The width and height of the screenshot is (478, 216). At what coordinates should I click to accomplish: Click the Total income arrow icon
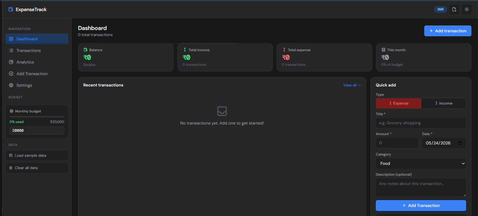[185, 50]
